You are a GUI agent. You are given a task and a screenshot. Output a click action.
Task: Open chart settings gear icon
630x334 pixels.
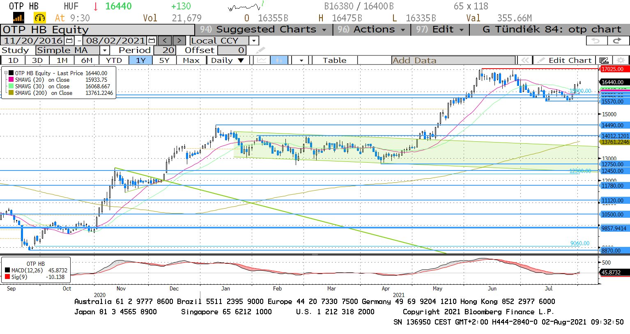click(621, 60)
